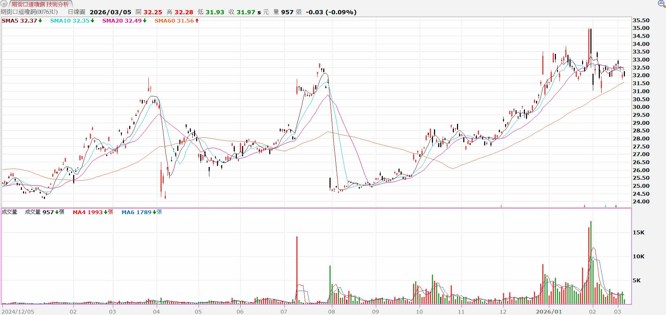This screenshot has height=315, width=666.
Task: Click the 15K label on the volume axis
Action: coord(638,233)
